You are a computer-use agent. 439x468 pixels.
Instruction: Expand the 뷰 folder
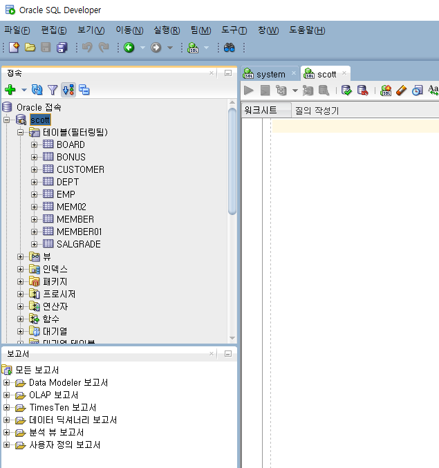point(20,256)
